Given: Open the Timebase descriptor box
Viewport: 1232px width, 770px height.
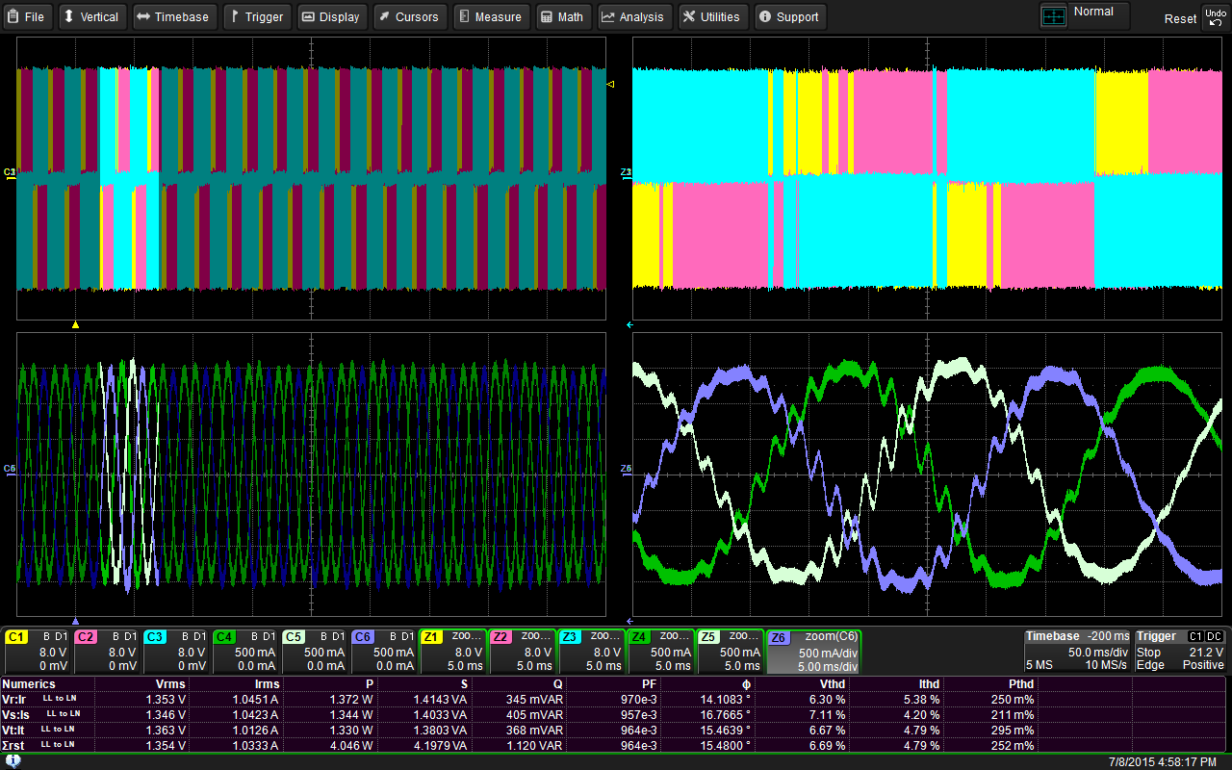Looking at the screenshot, I should (1076, 652).
